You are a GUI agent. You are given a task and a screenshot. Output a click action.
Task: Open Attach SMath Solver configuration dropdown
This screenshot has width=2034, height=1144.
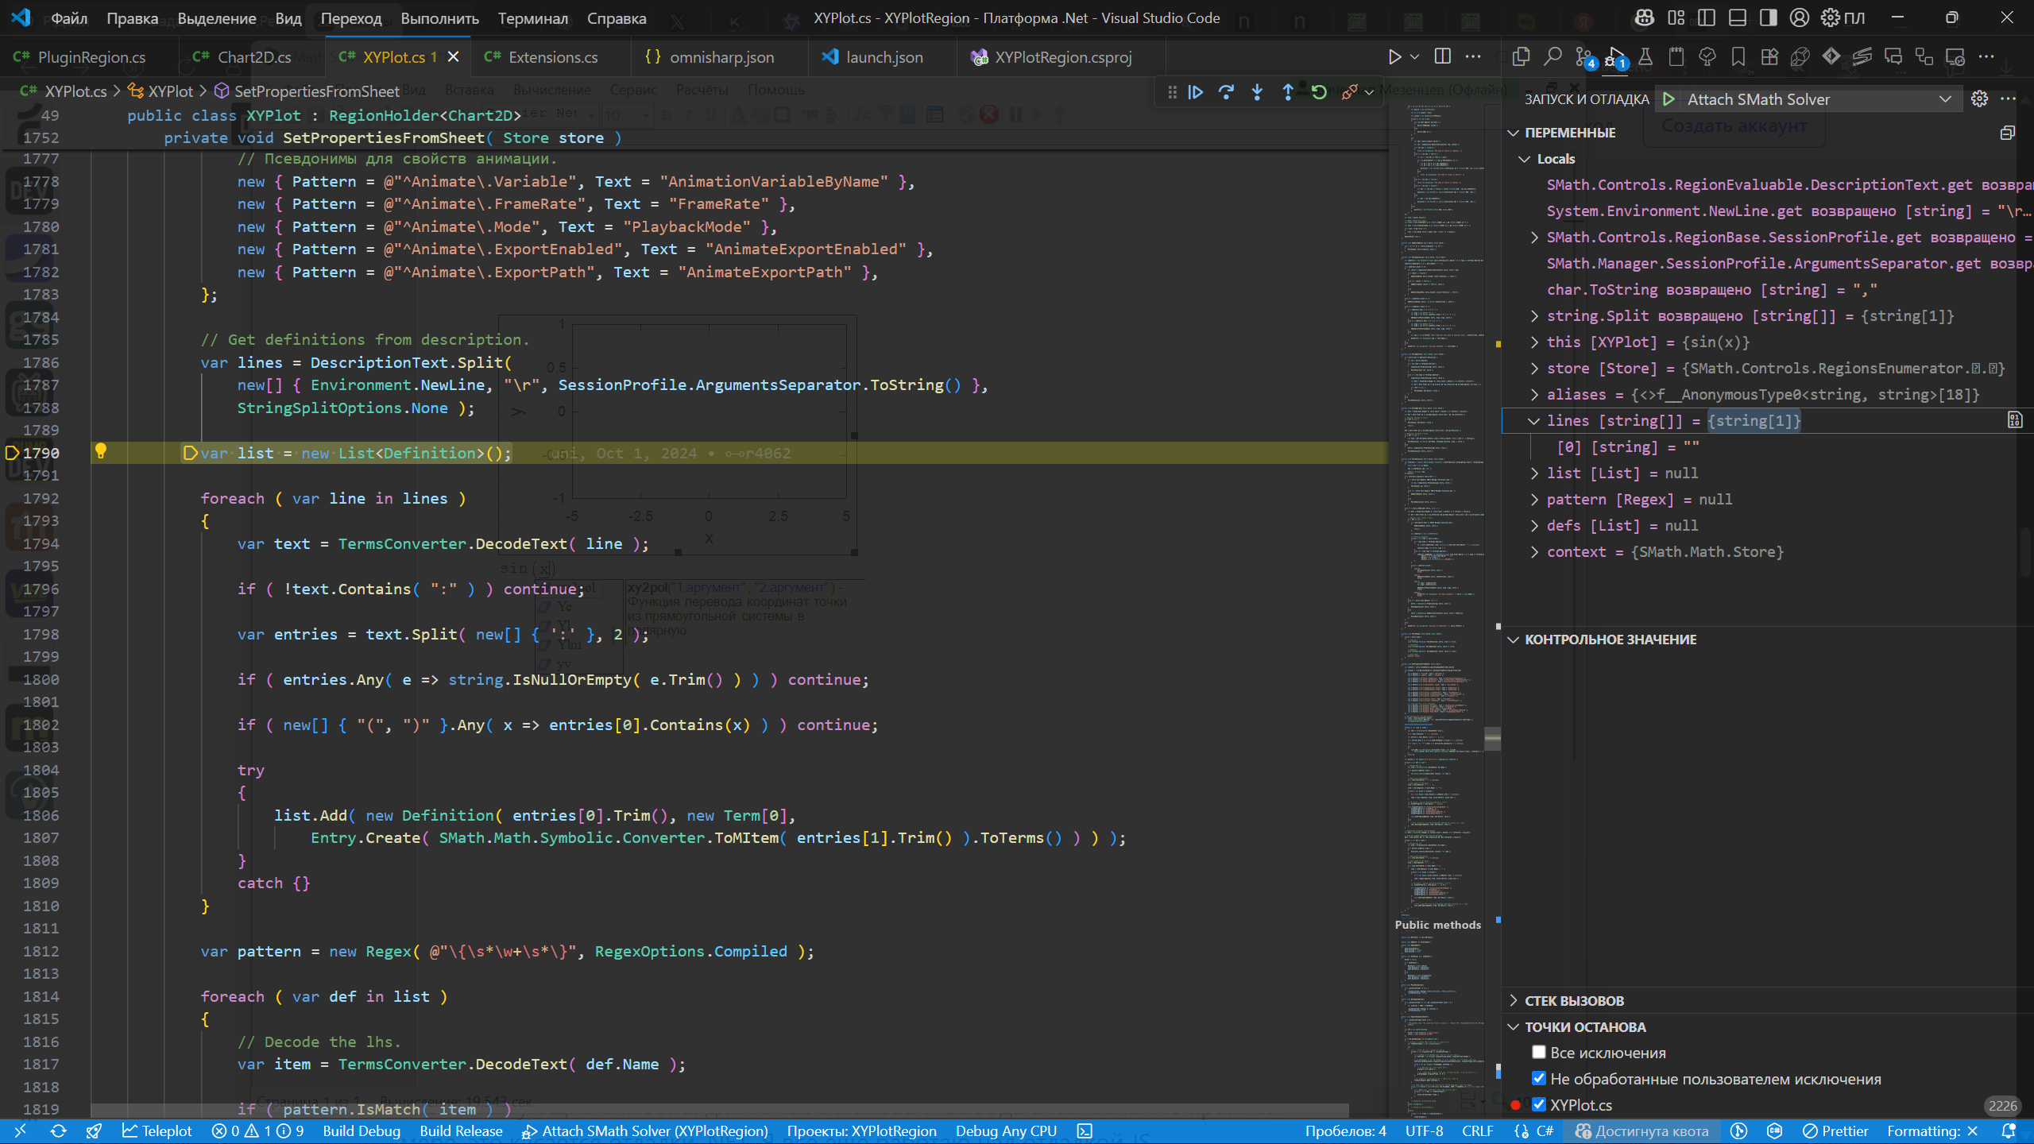(x=1944, y=99)
